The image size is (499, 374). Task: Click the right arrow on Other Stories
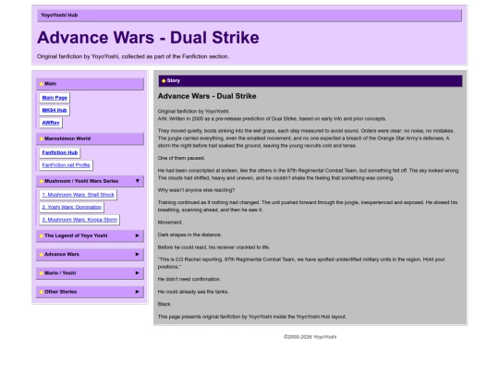pos(138,292)
